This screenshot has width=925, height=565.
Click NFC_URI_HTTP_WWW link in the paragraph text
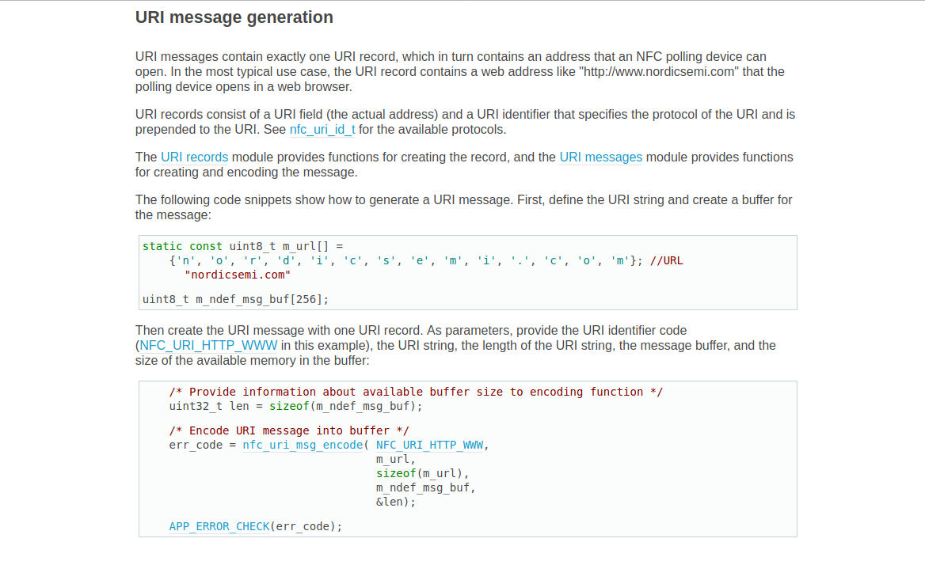tap(208, 346)
